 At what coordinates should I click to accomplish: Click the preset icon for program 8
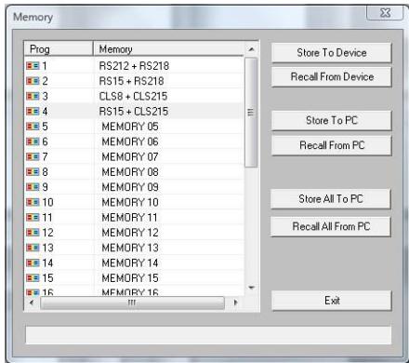coord(33,172)
